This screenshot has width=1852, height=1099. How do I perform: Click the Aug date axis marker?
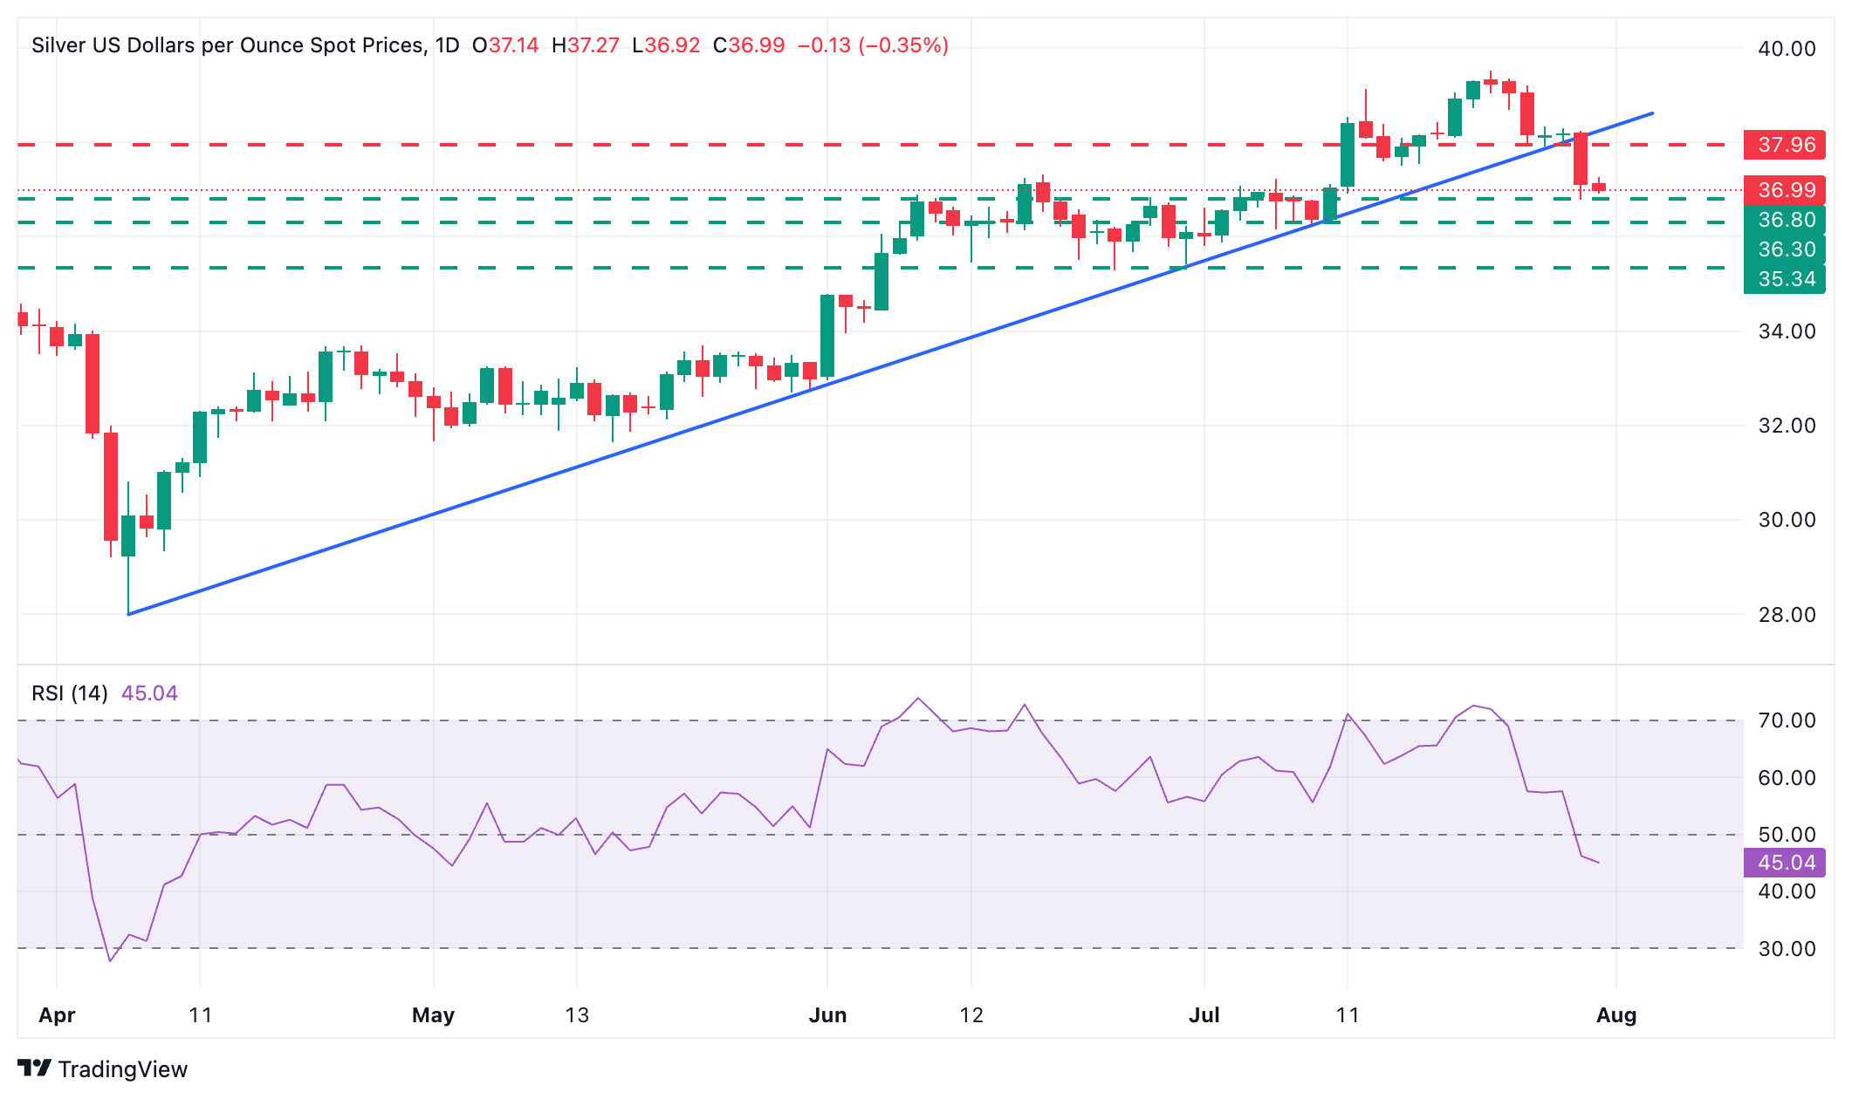[x=1616, y=1015]
